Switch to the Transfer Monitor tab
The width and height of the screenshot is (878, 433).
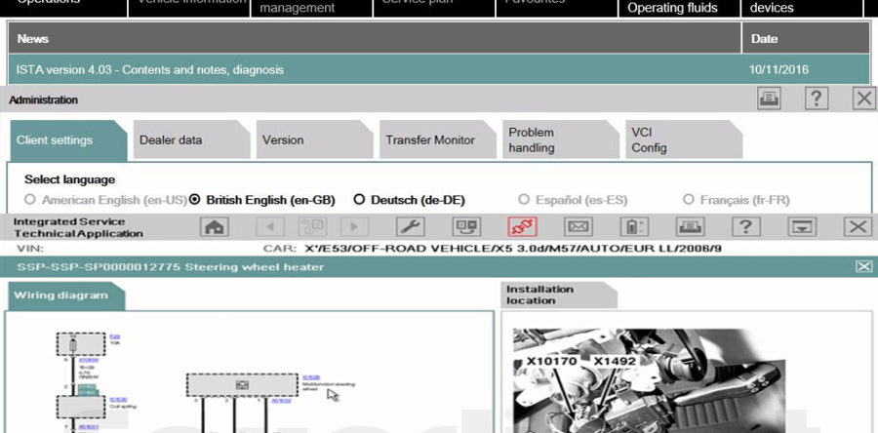click(x=430, y=140)
